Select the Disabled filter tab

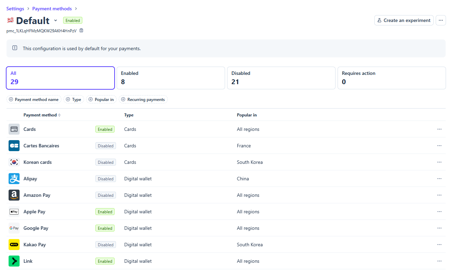click(x=281, y=78)
